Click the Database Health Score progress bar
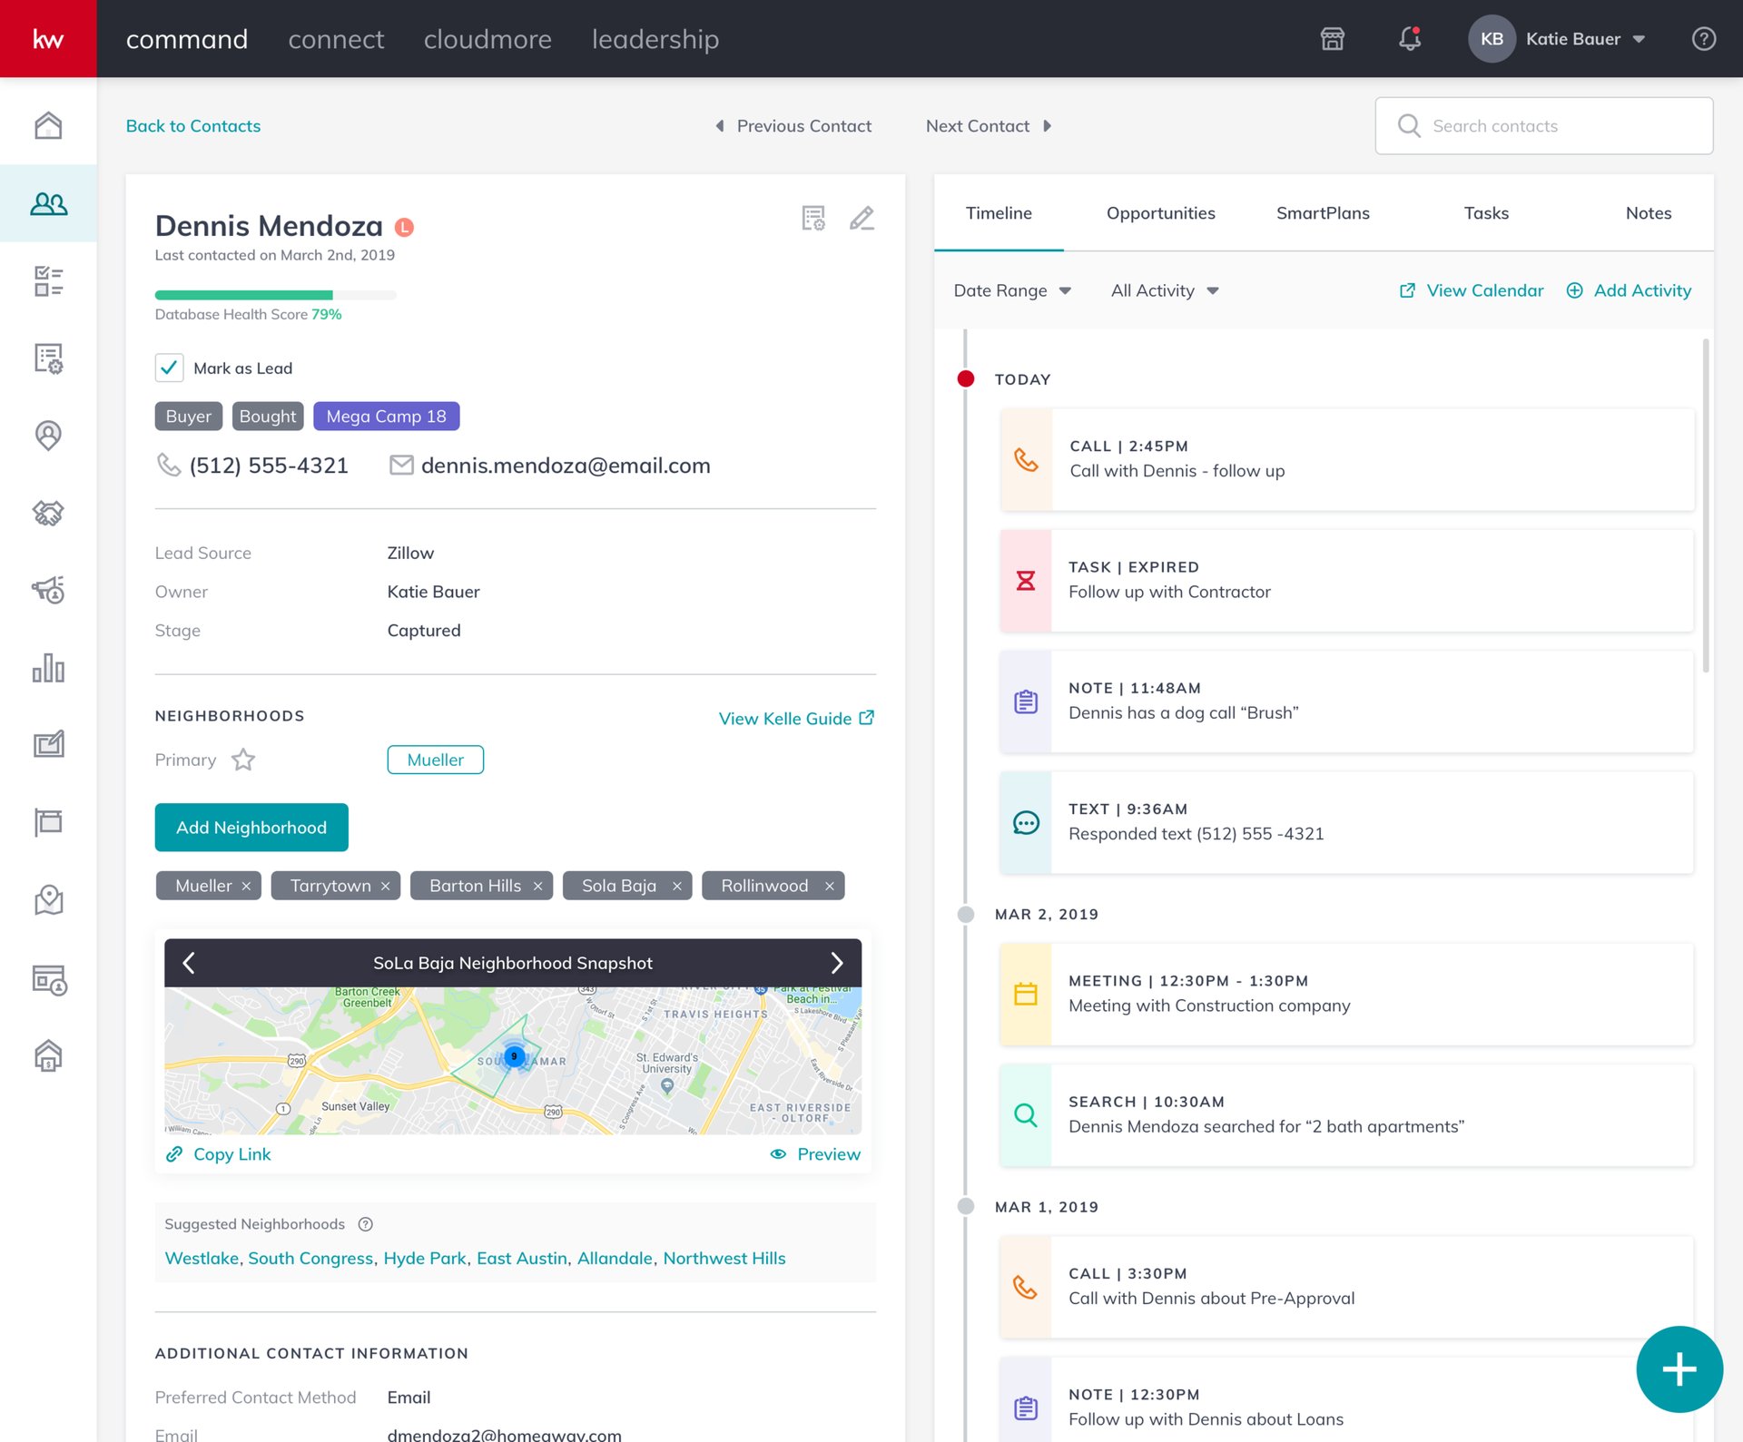Screen dimensions: 1743x1442 coord(275,295)
